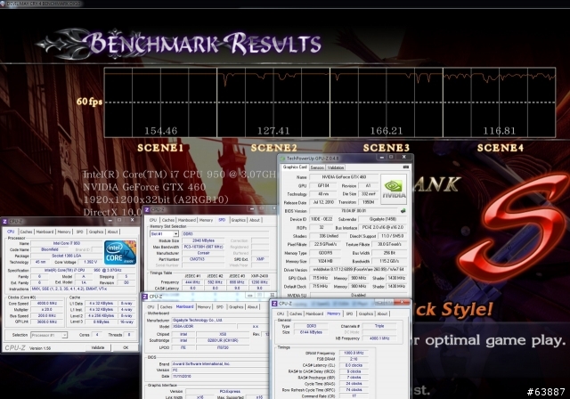The height and width of the screenshot is (399, 570).
Task: Select Graphics Card tab in GPU-Z
Action: (x=295, y=167)
